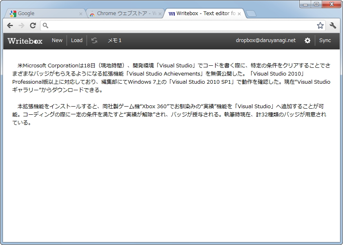Click the sync arrows icon beside Load
The width and height of the screenshot is (343, 245).
[94, 40]
